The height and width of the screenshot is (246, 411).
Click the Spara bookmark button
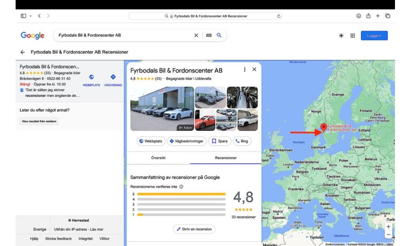pyautogui.click(x=219, y=141)
